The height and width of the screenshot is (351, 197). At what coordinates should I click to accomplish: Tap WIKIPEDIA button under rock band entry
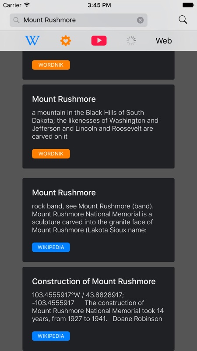click(51, 247)
